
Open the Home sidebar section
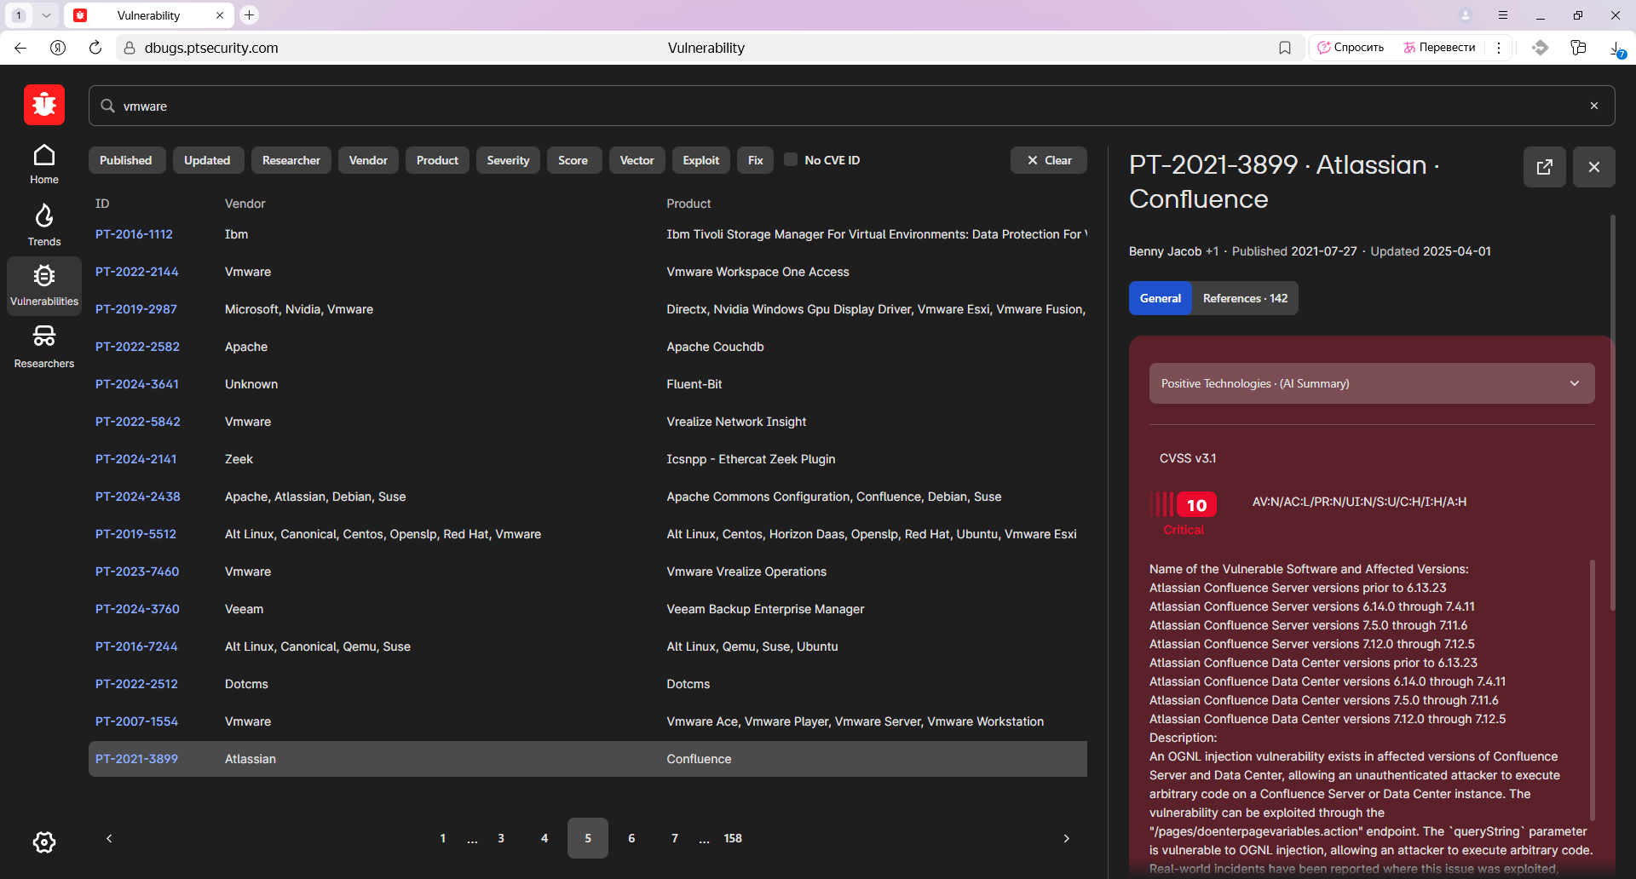pyautogui.click(x=44, y=164)
